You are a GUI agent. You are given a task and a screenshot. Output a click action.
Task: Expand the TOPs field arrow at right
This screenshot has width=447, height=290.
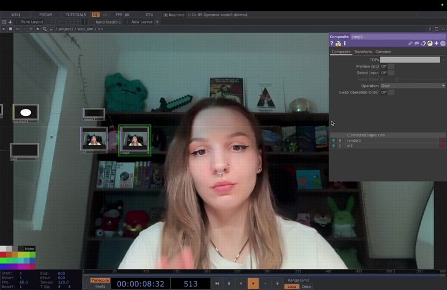[x=443, y=60]
